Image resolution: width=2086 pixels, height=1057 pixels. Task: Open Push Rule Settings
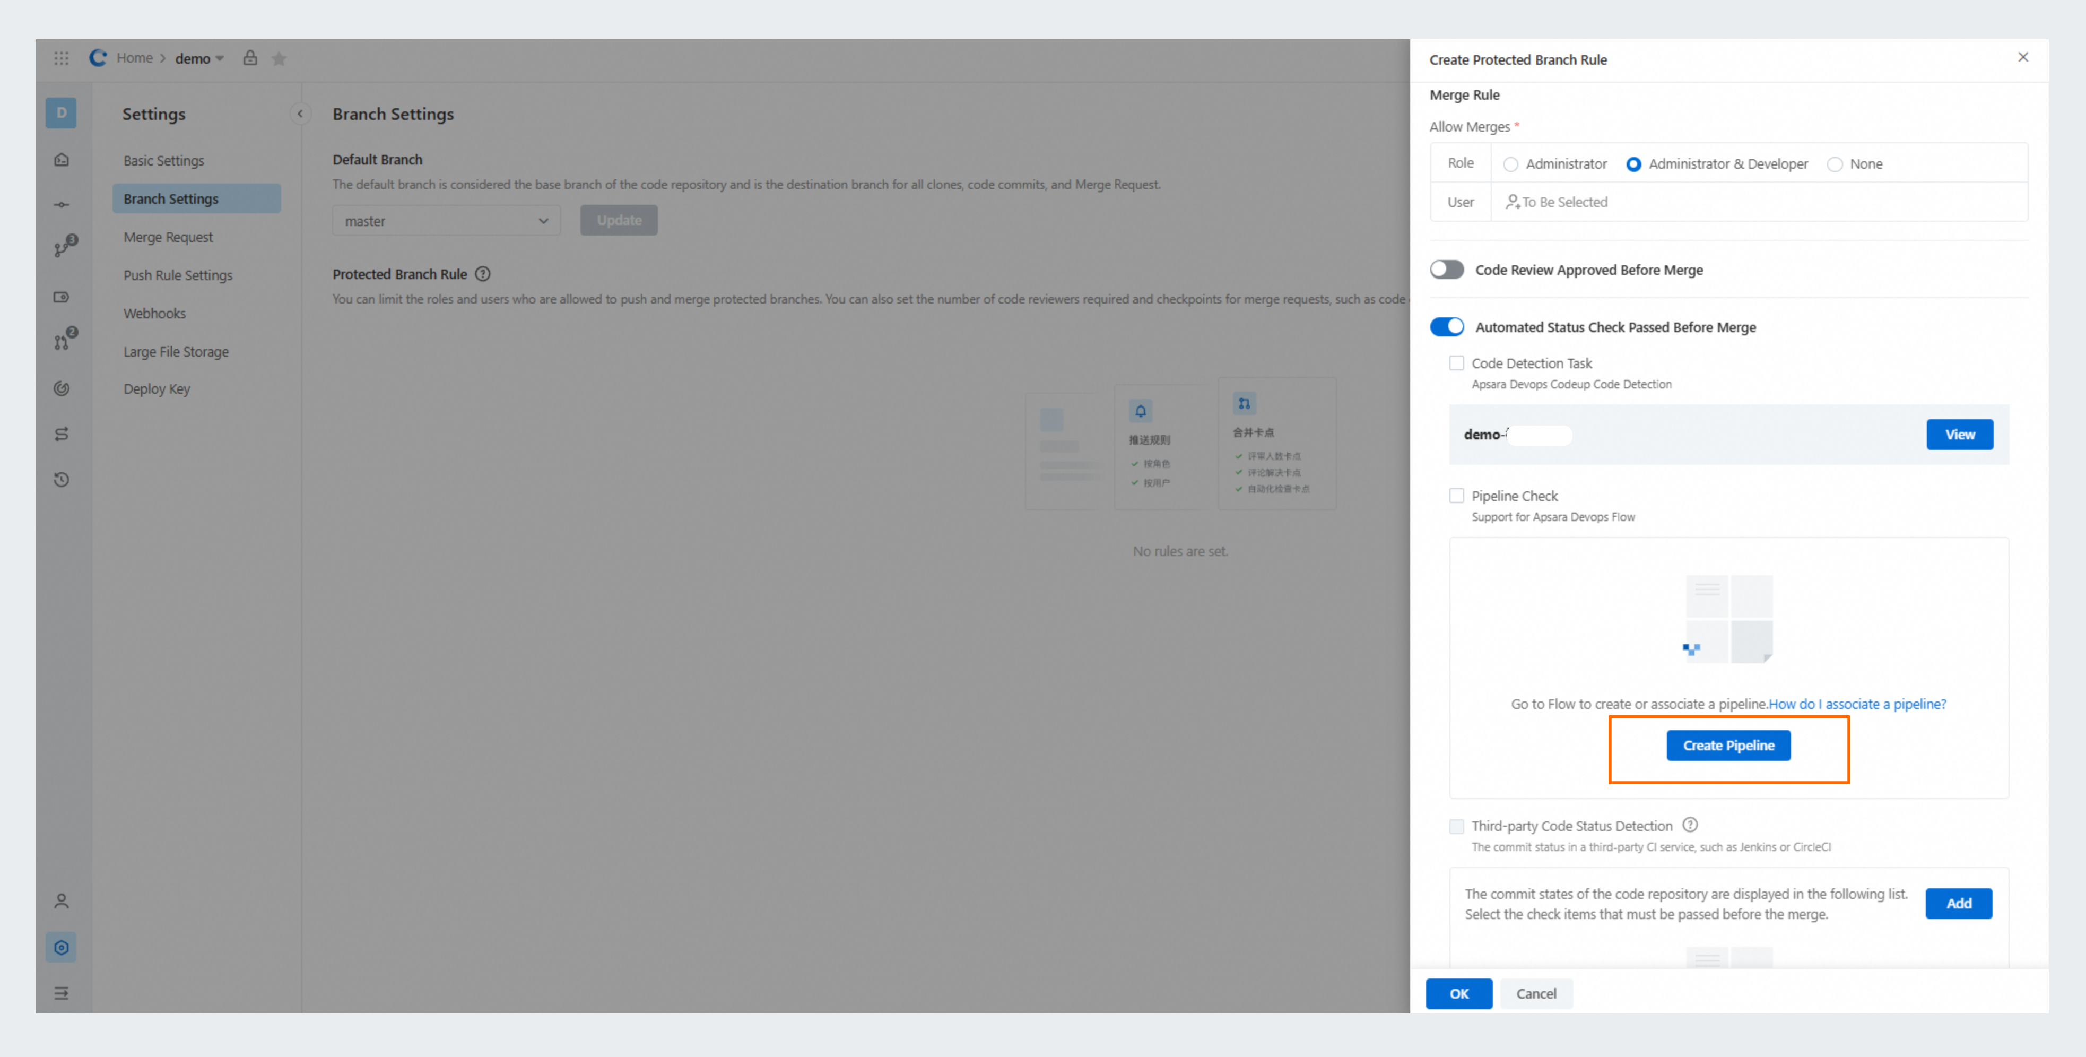coord(178,274)
